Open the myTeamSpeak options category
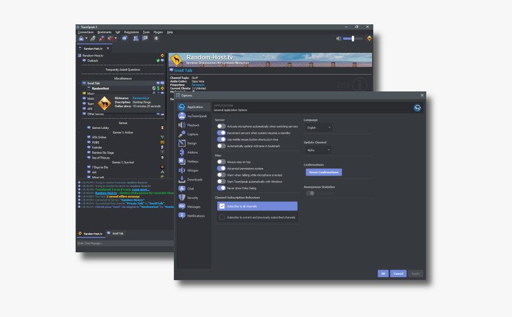Viewport: 512px width, 317px height. click(193, 116)
